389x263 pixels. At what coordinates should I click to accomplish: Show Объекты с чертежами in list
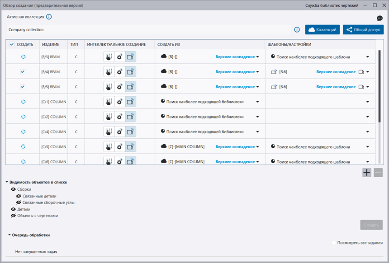click(13, 216)
